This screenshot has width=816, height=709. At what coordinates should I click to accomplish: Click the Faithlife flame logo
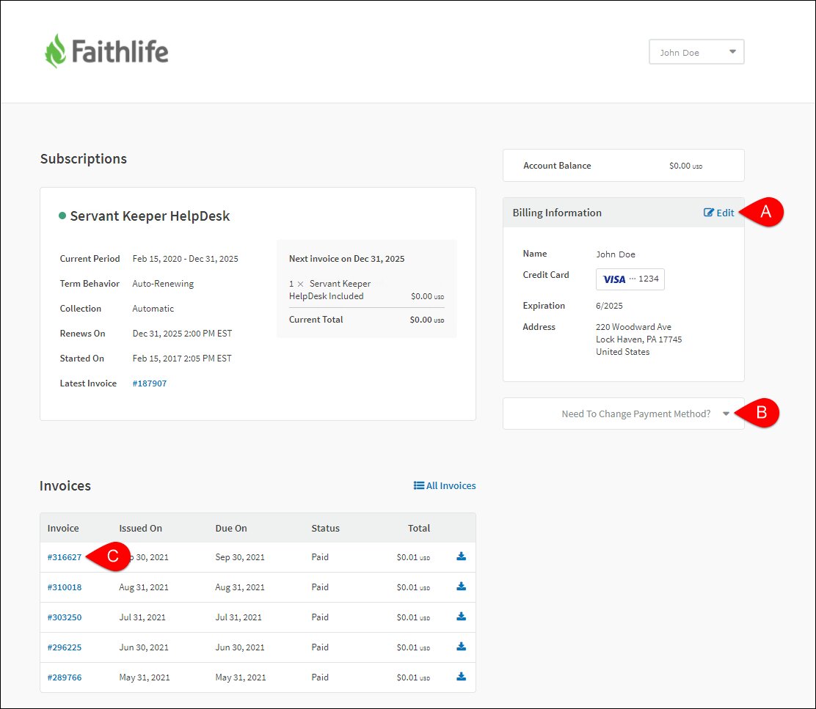56,48
